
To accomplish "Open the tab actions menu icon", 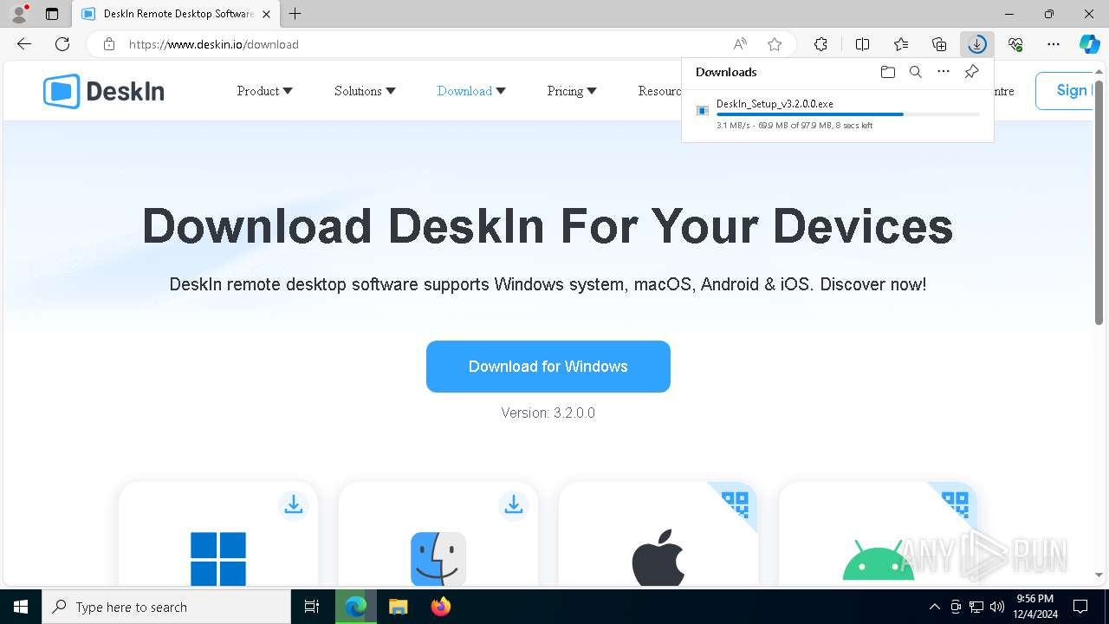I will click(52, 14).
